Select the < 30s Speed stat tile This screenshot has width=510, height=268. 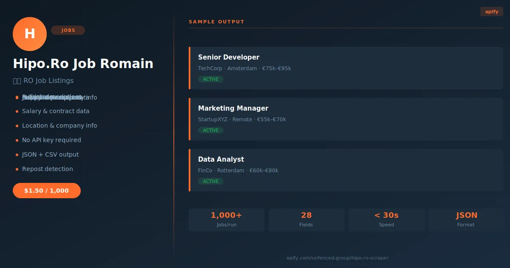(x=386, y=220)
